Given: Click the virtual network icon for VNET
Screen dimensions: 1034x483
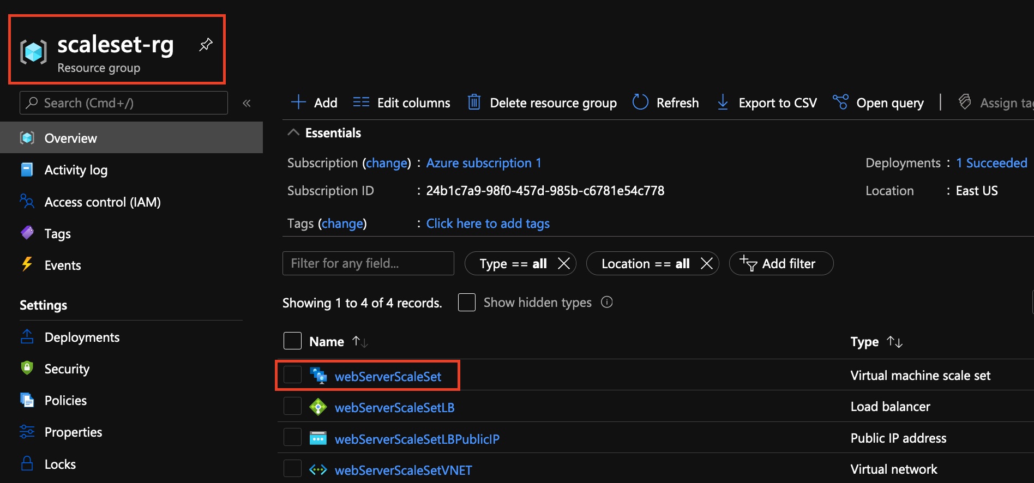Looking at the screenshot, I should pyautogui.click(x=318, y=469).
